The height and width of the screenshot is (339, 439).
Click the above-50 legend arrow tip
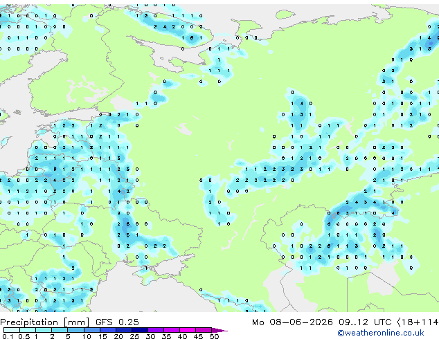click(x=219, y=330)
